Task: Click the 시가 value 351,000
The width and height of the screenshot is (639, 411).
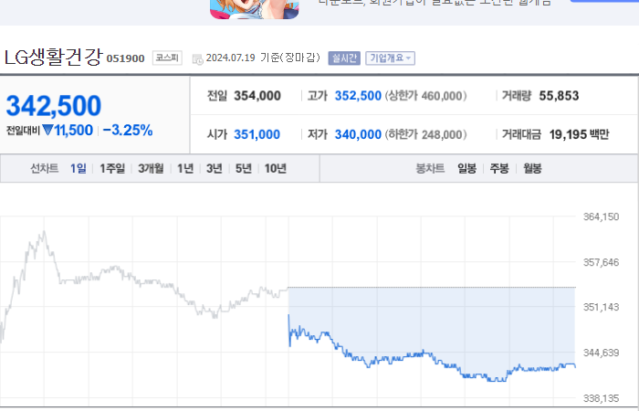Action: [257, 134]
